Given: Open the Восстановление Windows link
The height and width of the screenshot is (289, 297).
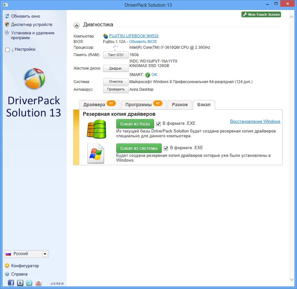Looking at the screenshot, I should click(x=255, y=121).
